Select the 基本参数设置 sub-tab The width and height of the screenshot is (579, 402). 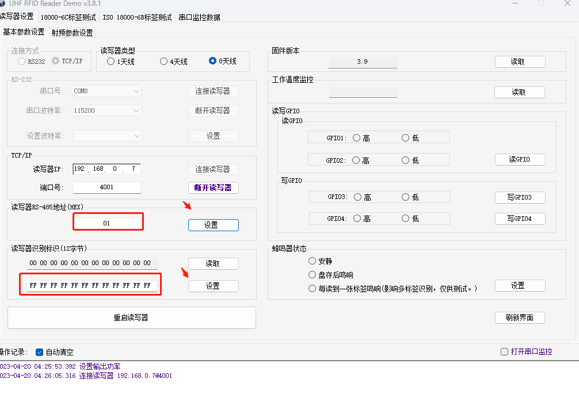click(x=24, y=32)
